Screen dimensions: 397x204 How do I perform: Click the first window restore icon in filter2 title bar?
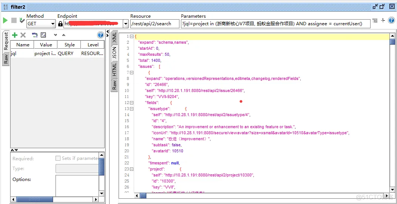coord(376,6)
